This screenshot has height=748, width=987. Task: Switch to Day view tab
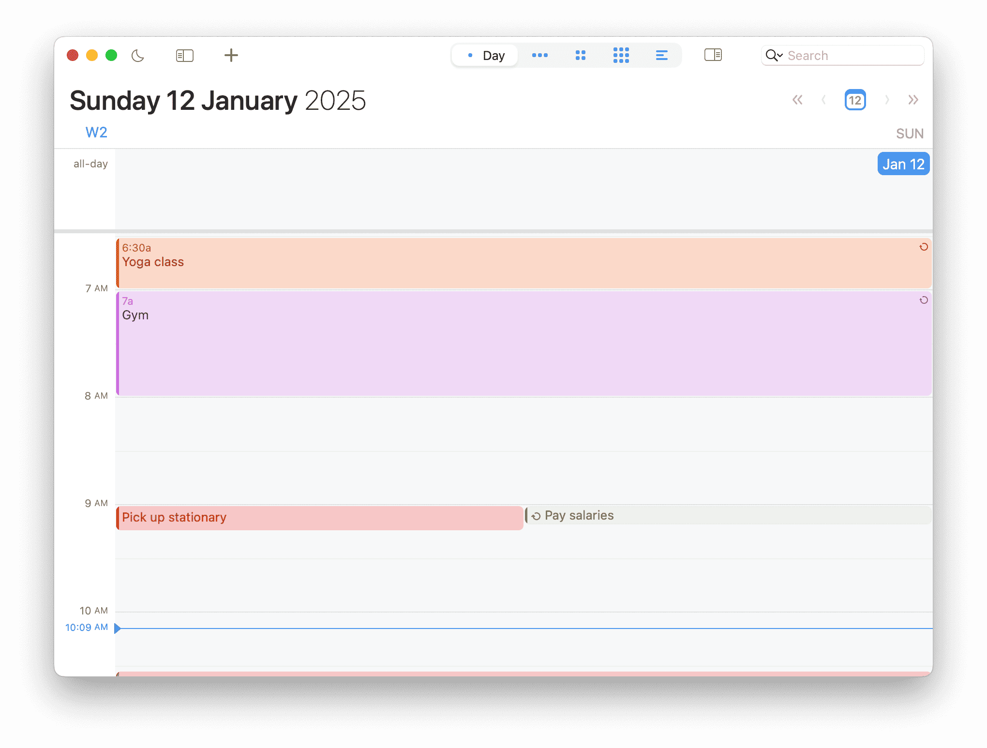[x=485, y=56]
